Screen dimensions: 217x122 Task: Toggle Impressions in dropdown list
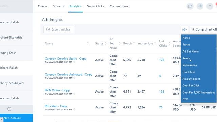coord(199,65)
